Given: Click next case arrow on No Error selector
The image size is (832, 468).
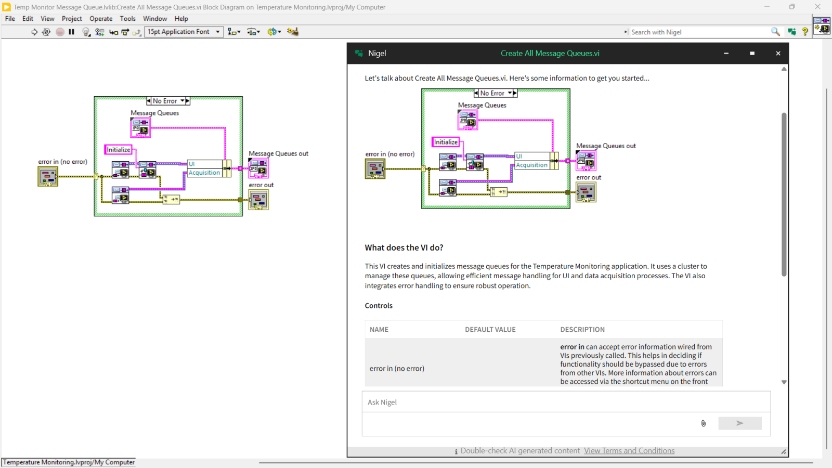Looking at the screenshot, I should click(188, 101).
